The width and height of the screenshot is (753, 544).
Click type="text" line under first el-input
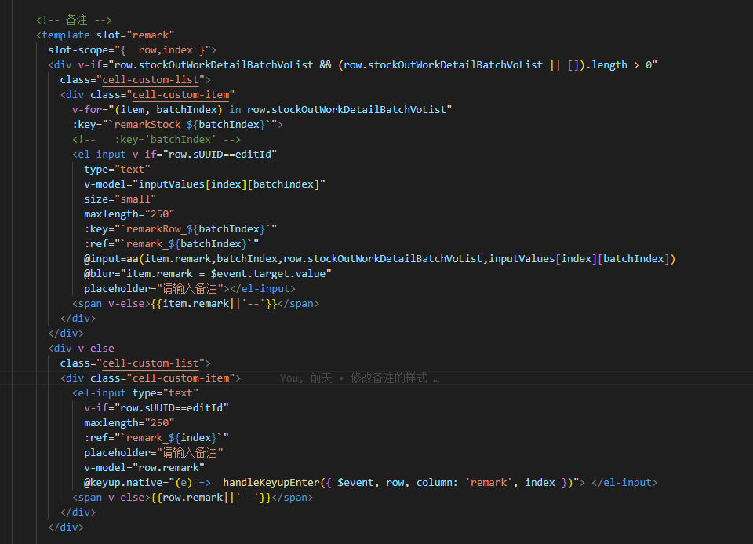click(x=117, y=169)
